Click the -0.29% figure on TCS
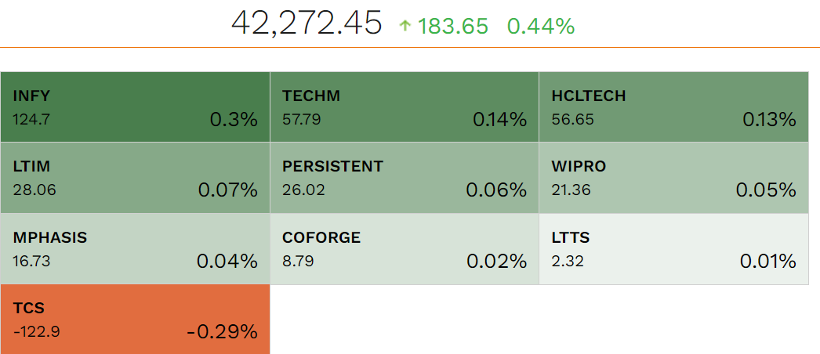 [222, 332]
